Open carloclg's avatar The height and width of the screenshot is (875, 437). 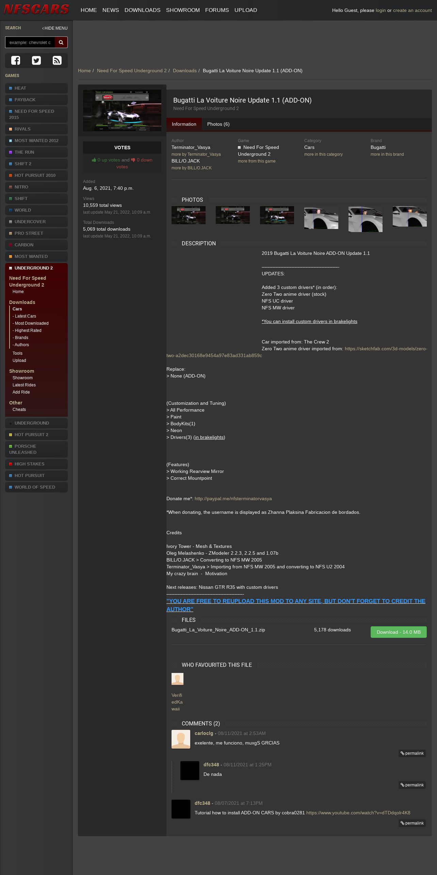[x=181, y=739]
